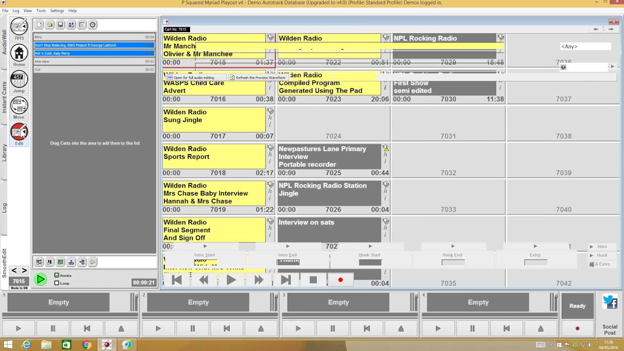624x351 pixels.
Task: Select 'Hot 'n Cold, Katy Perry' item
Action: (x=94, y=53)
